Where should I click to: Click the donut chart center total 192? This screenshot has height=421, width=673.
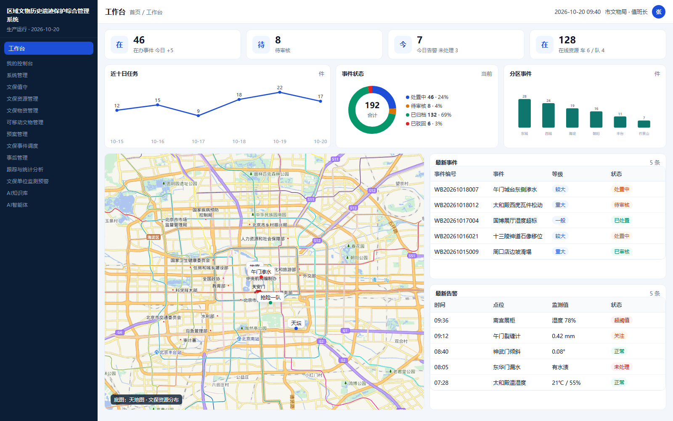pyautogui.click(x=372, y=105)
